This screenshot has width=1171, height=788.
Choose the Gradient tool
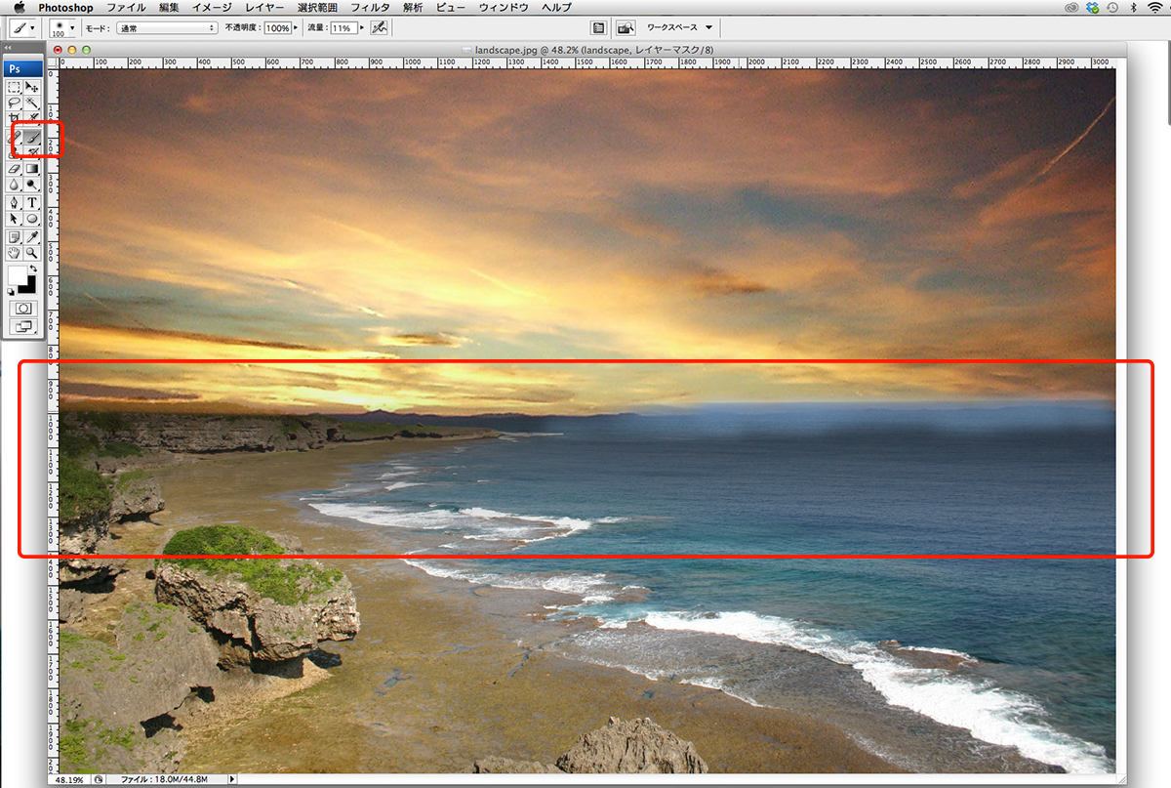click(32, 168)
